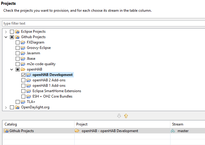Click the OpenDaylight.org catalog icon
Image resolution: width=205 pixels, height=145 pixels.
(17, 107)
